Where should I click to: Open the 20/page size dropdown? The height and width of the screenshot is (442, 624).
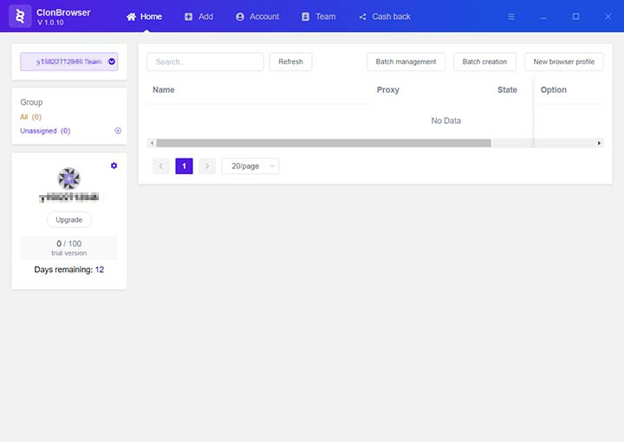250,166
